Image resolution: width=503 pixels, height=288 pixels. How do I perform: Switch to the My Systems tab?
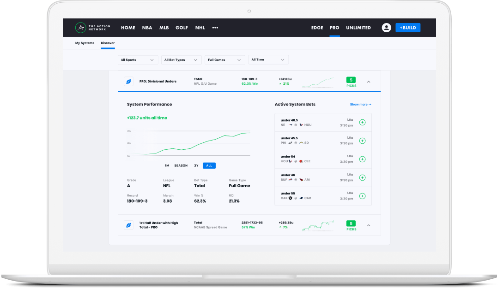click(85, 43)
